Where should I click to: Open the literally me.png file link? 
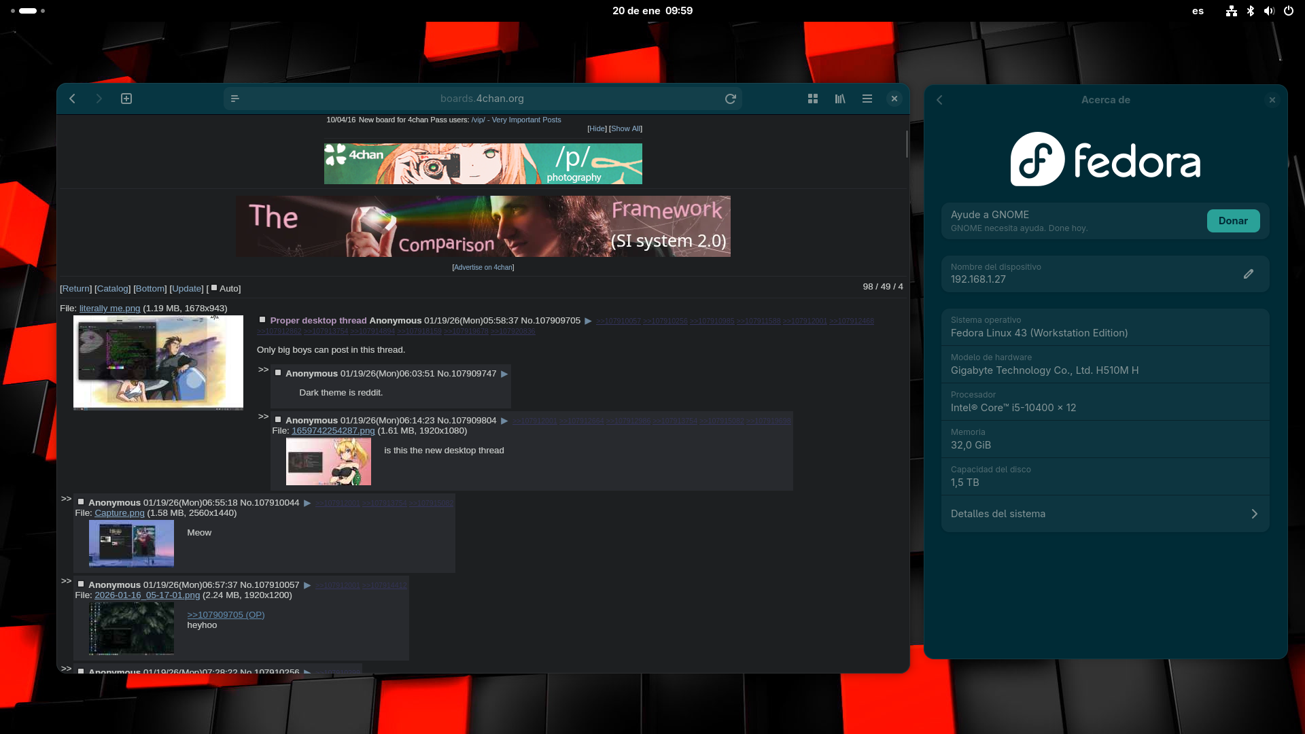[109, 309]
